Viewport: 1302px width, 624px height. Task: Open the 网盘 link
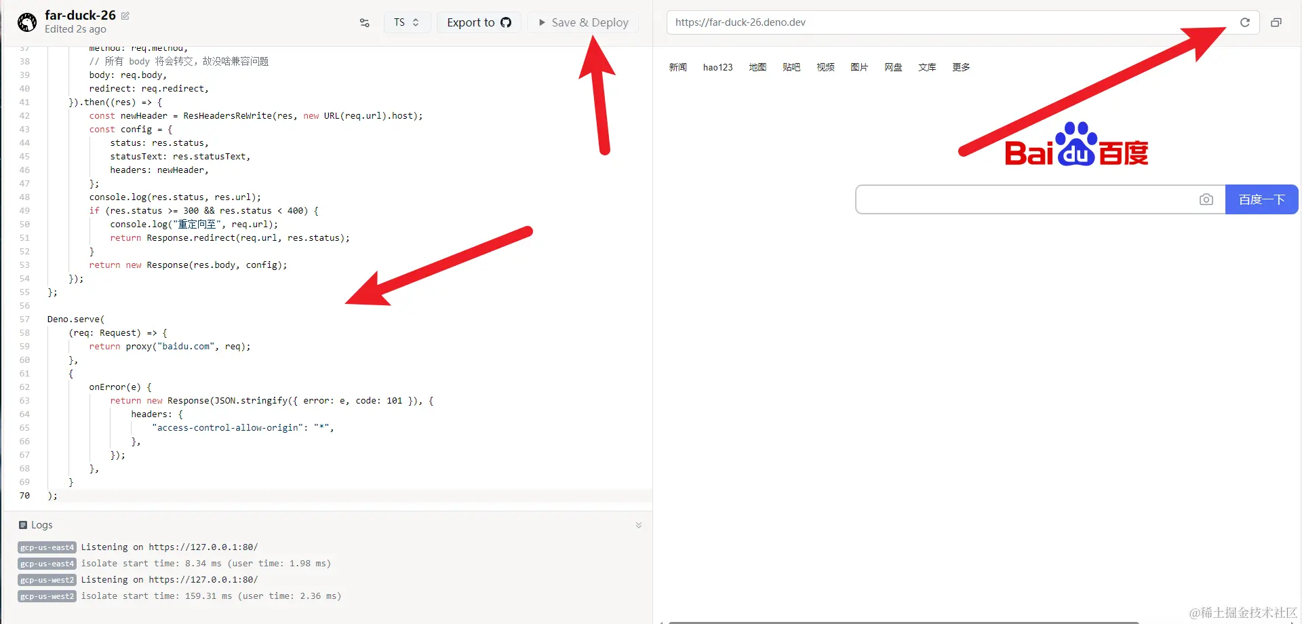tap(893, 67)
